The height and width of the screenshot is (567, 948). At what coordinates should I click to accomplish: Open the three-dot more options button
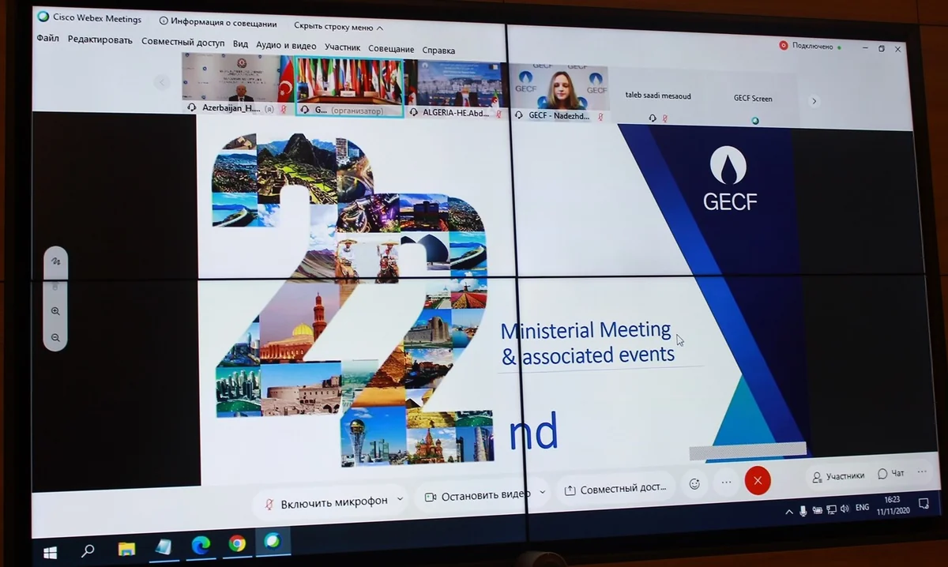(726, 482)
